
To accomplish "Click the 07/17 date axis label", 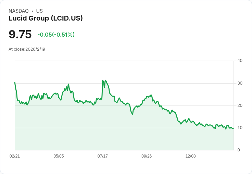I will coord(102,156).
